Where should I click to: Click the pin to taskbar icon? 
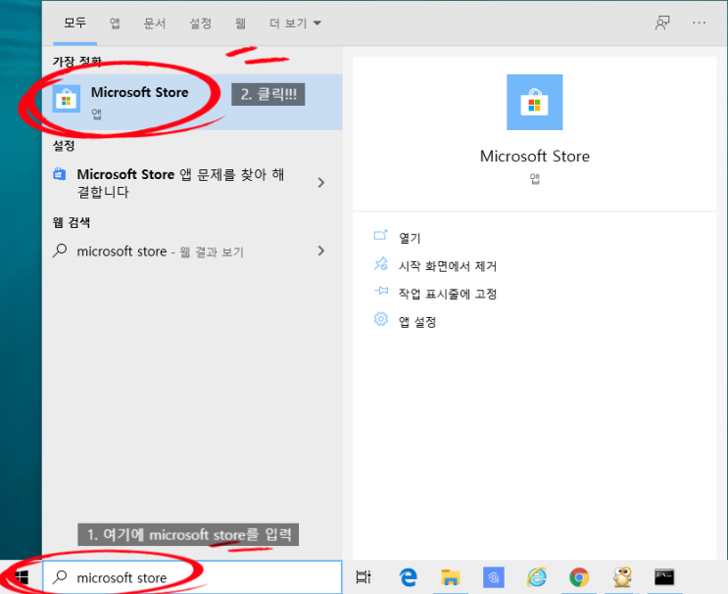coord(381,292)
